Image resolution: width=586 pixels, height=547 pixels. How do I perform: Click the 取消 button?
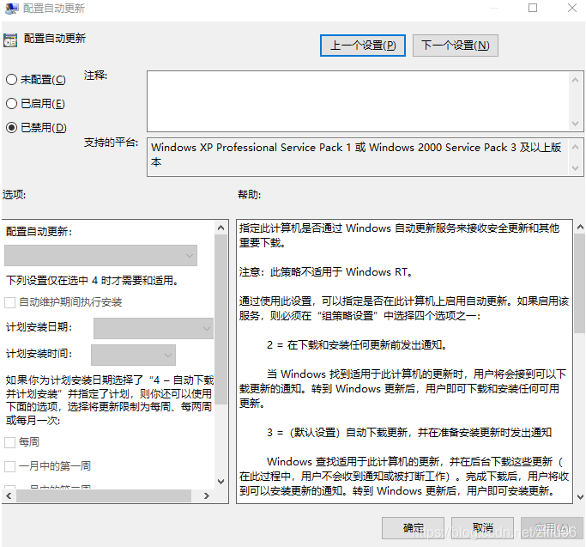(x=483, y=527)
